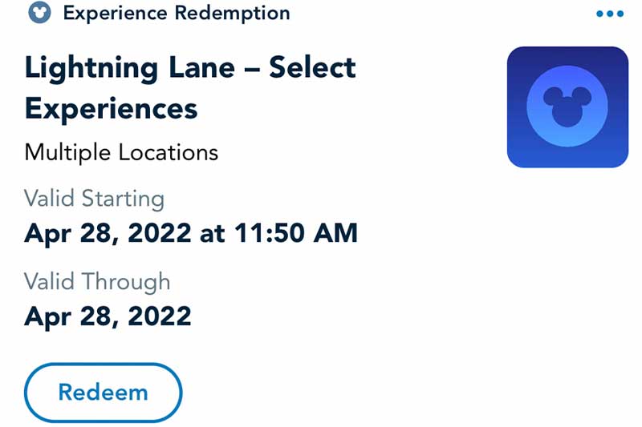The width and height of the screenshot is (642, 427).
Task: Tap the word Locations under the title
Action: click(169, 152)
